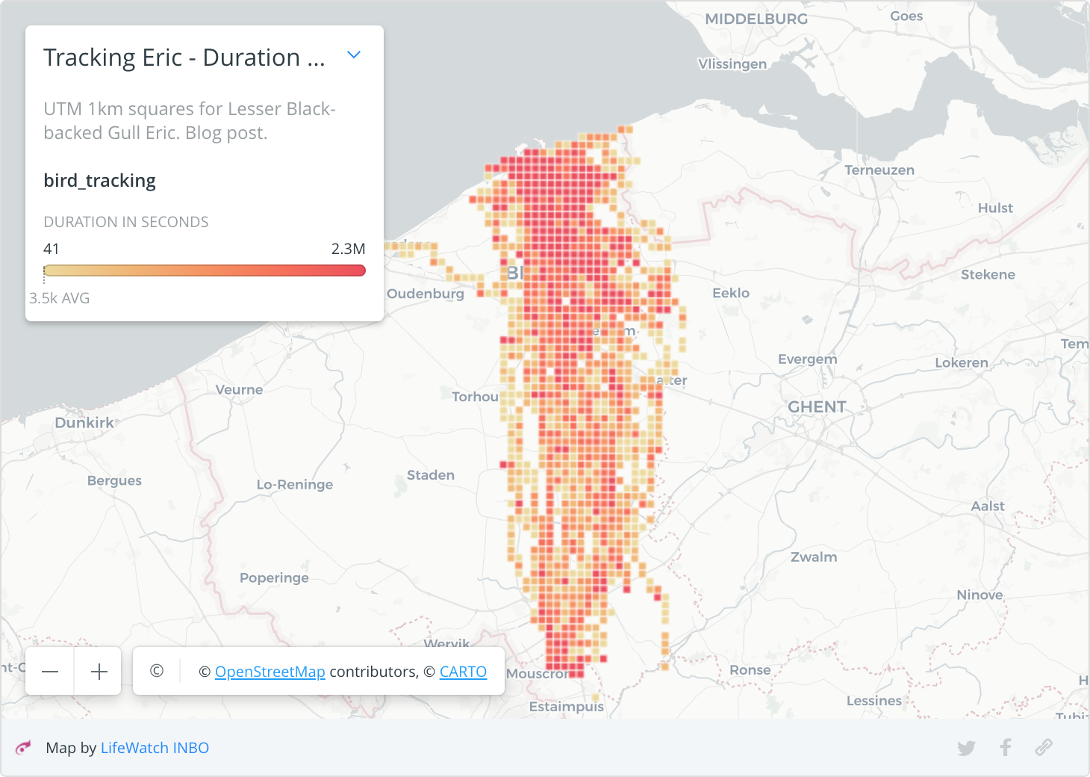1090x777 pixels.
Task: Click the Evergem label on map
Action: point(808,359)
